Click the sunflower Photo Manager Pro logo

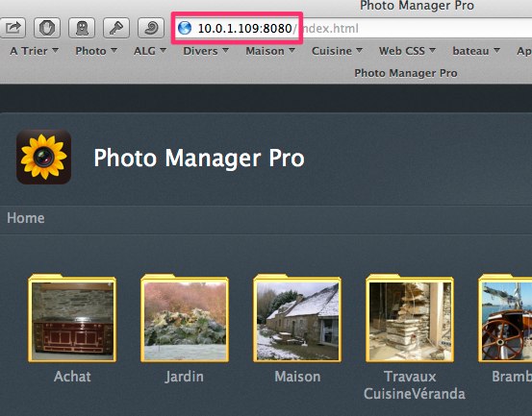[43, 157]
